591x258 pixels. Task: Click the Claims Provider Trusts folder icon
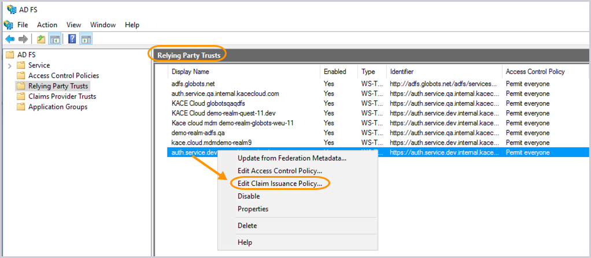pos(21,96)
